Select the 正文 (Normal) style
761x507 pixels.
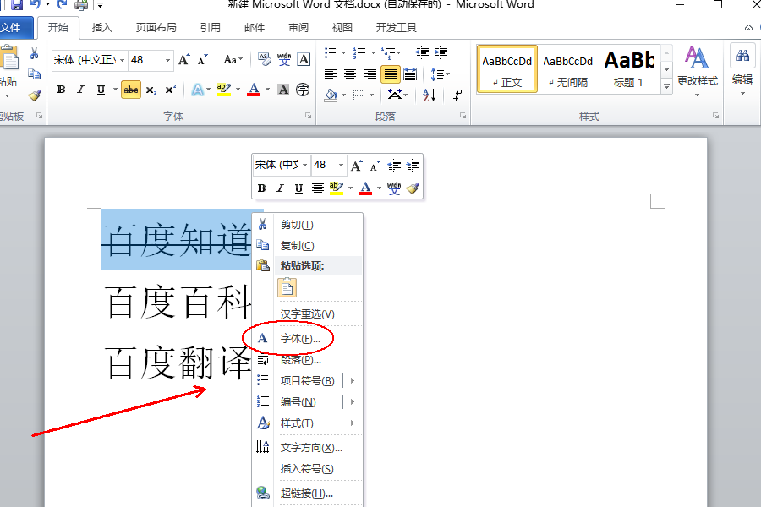click(x=506, y=69)
